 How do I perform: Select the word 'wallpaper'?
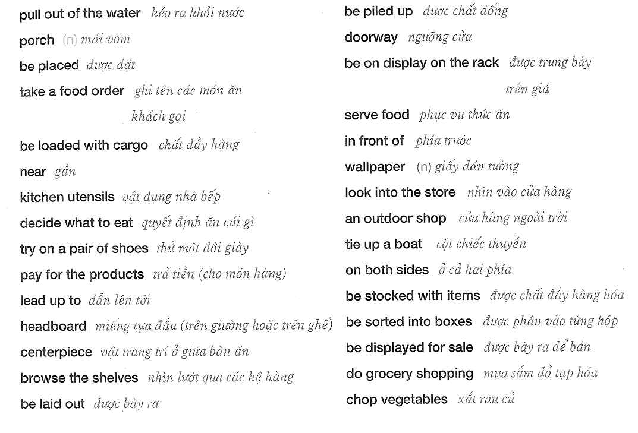point(375,167)
